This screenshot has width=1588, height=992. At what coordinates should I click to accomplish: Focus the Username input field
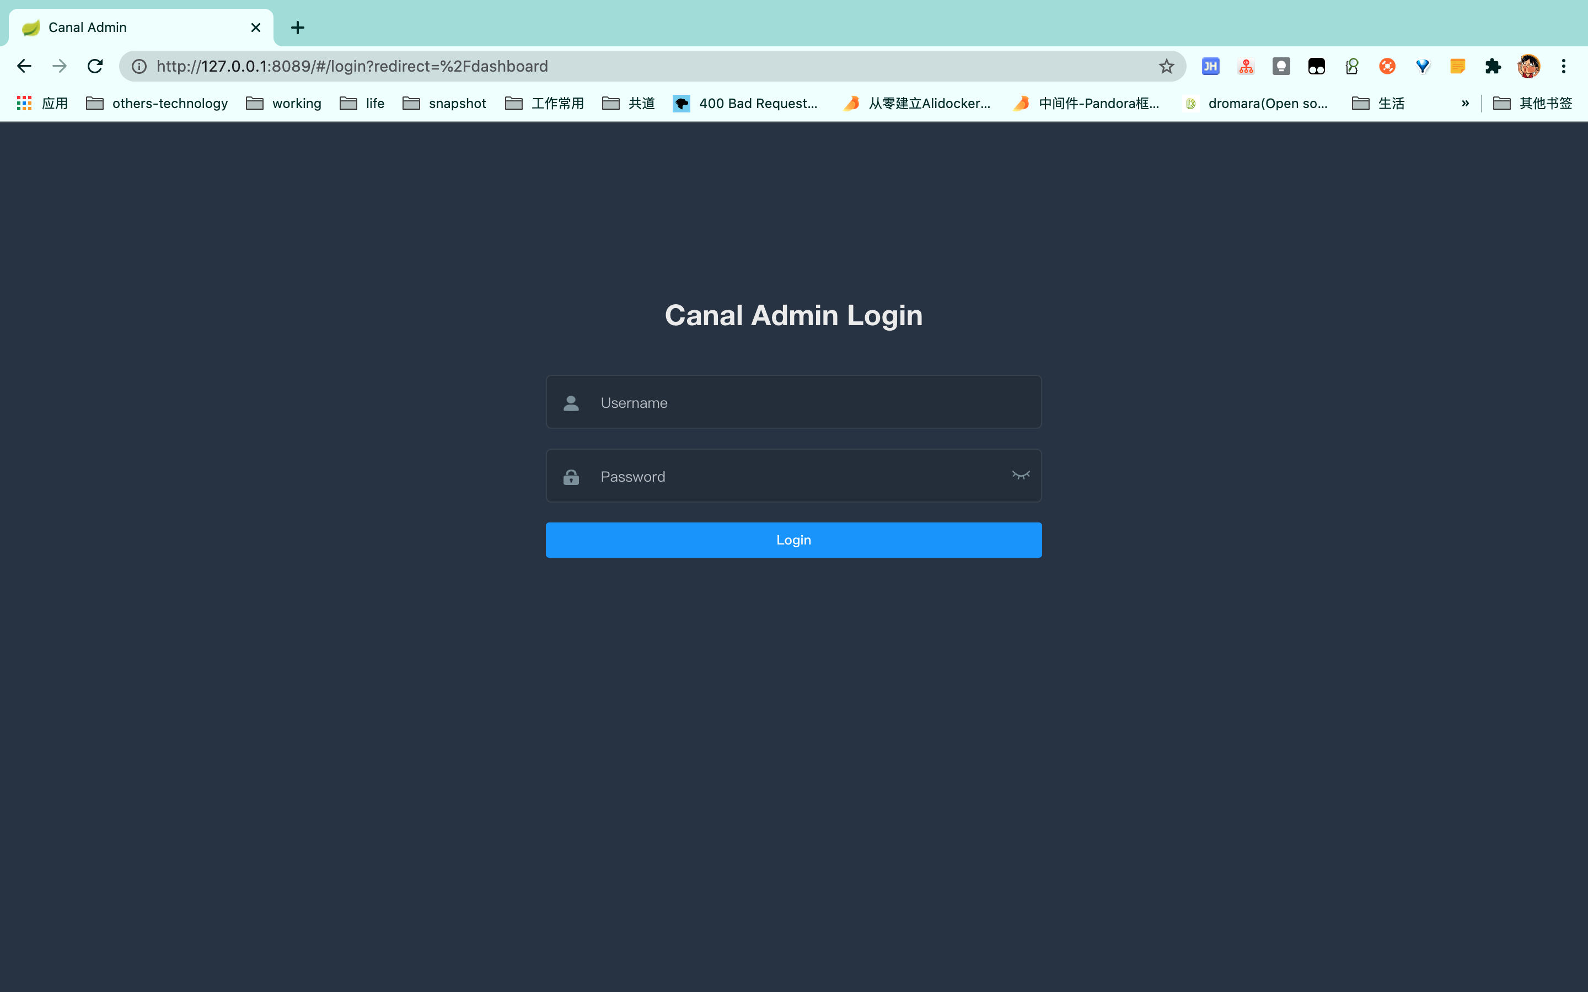793,402
